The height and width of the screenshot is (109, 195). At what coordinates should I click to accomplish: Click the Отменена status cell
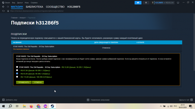coord(106,48)
